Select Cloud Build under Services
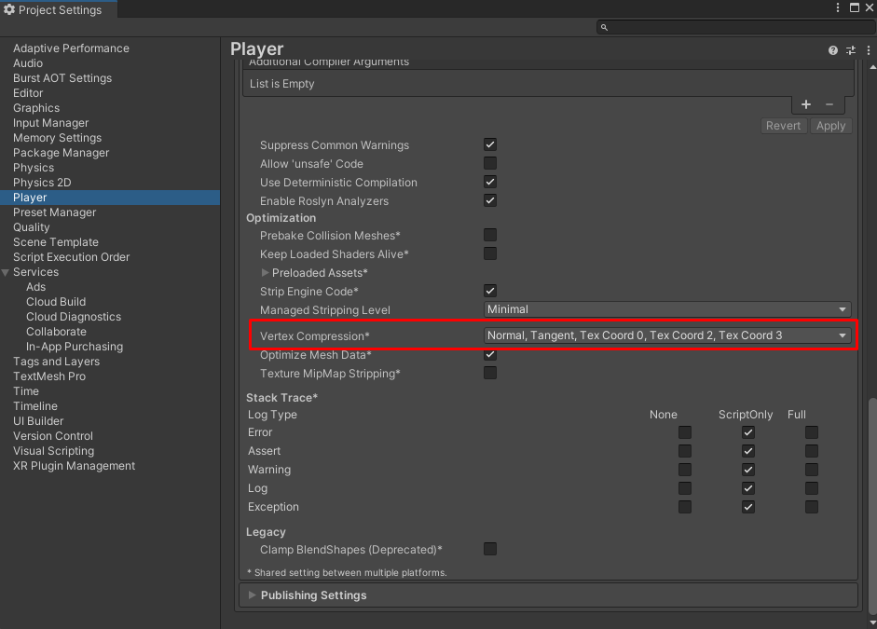Image resolution: width=877 pixels, height=629 pixels. pos(56,302)
